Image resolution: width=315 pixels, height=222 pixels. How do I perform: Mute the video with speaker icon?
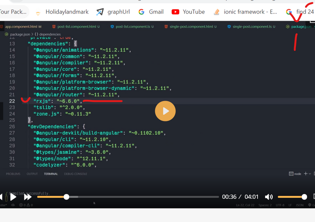[269, 197]
